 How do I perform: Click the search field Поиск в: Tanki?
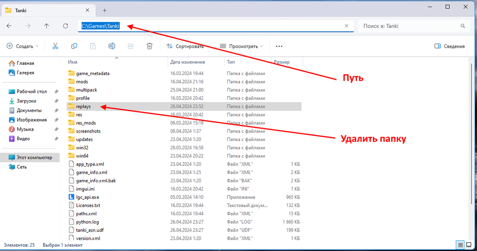click(409, 26)
